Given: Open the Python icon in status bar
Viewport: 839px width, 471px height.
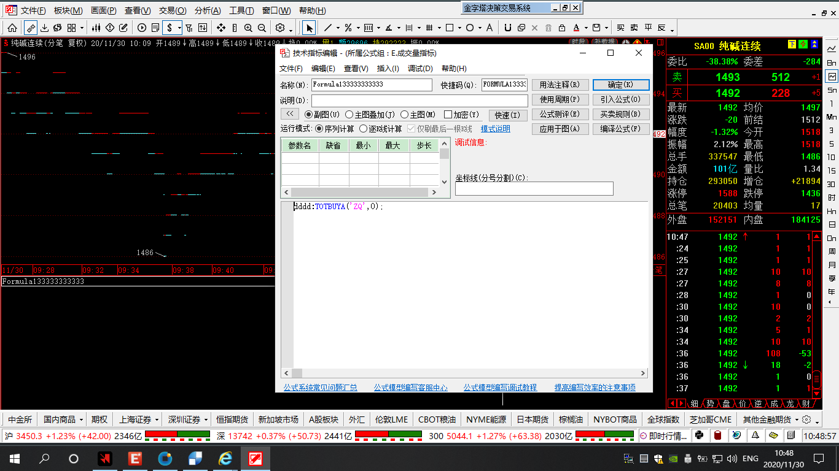Looking at the screenshot, I should [x=699, y=436].
